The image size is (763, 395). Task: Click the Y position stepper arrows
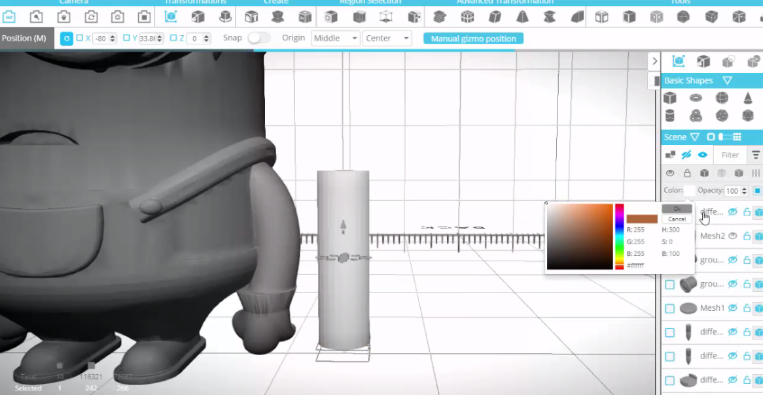tap(159, 39)
